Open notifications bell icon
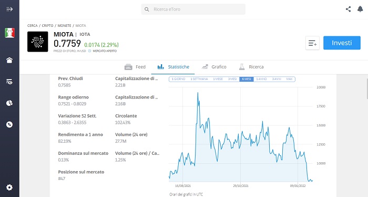 [x=360, y=9]
